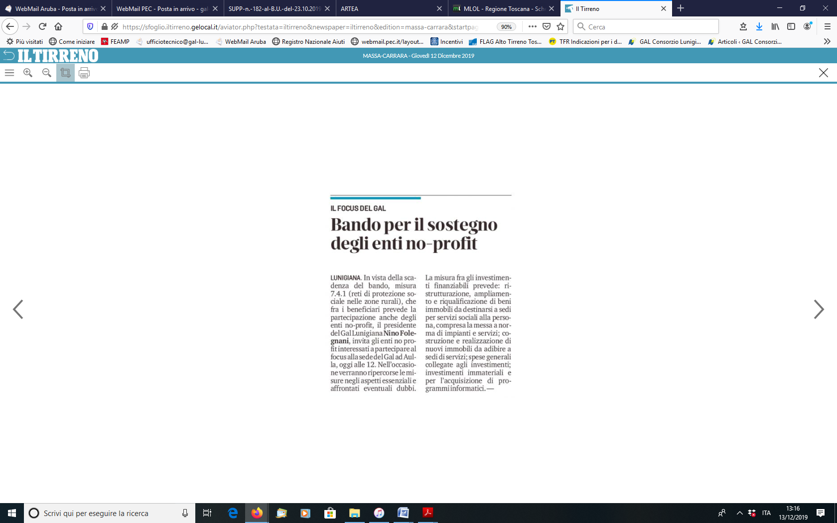
Task: Open Adobe Acrobat from taskbar
Action: point(427,513)
